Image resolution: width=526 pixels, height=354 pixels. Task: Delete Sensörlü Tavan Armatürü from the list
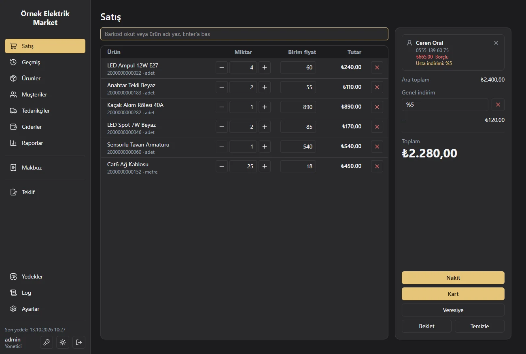coord(377,147)
